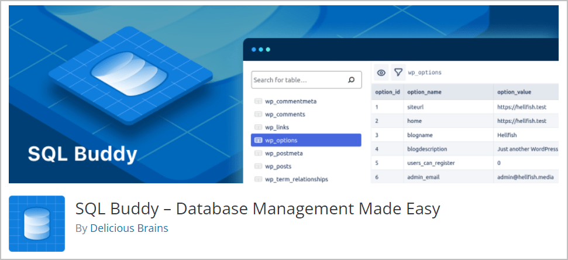568x260 pixels.
Task: Click the option_id column header
Action: (x=387, y=92)
